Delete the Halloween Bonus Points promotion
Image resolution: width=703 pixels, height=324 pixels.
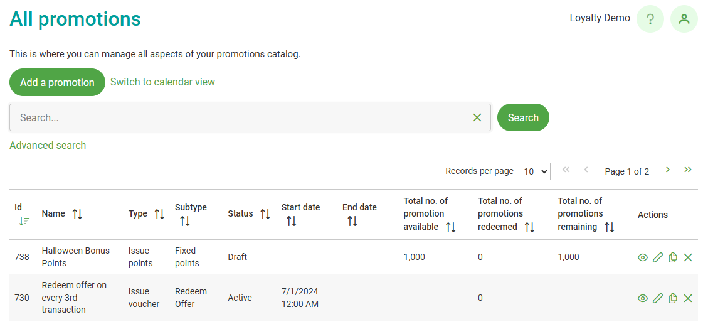tap(688, 257)
